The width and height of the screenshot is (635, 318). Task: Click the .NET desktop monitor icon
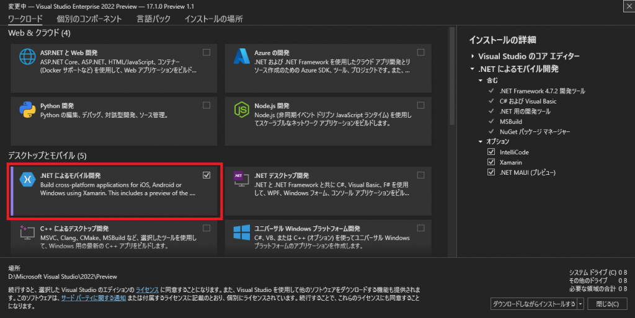(241, 179)
